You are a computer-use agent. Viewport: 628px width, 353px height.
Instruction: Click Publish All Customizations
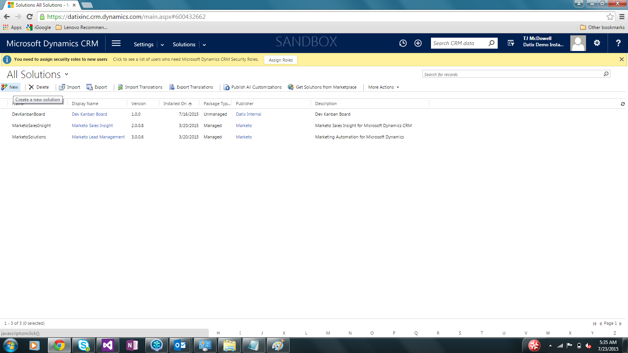click(253, 87)
